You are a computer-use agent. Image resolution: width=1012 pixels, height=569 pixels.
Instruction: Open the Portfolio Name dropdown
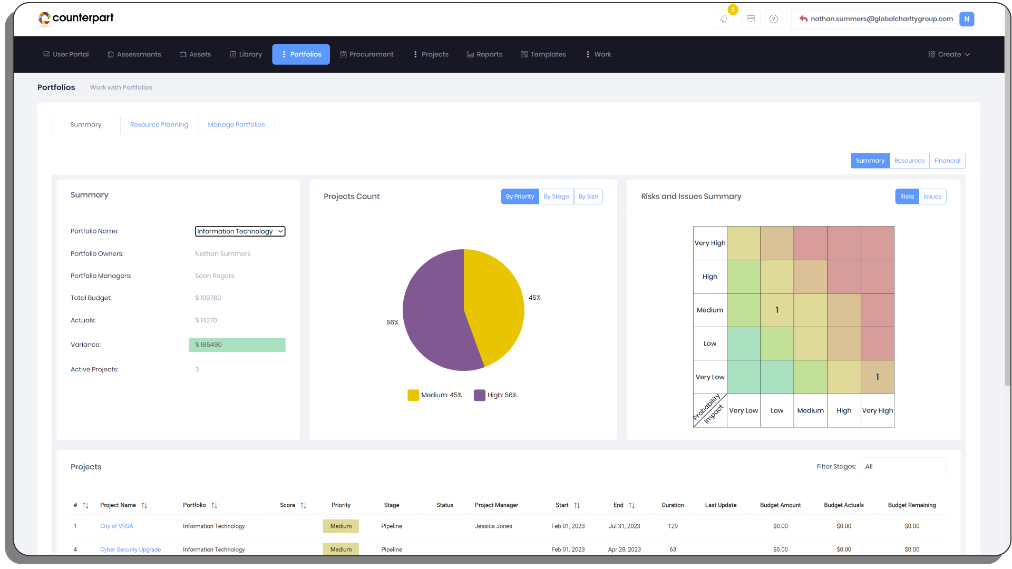pos(240,231)
